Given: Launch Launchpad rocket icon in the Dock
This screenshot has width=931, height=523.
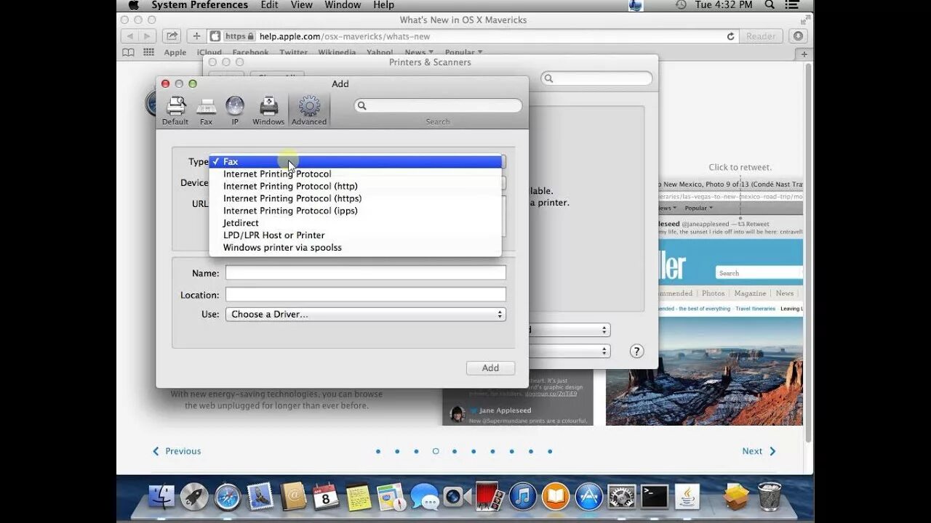Looking at the screenshot, I should click(x=194, y=497).
